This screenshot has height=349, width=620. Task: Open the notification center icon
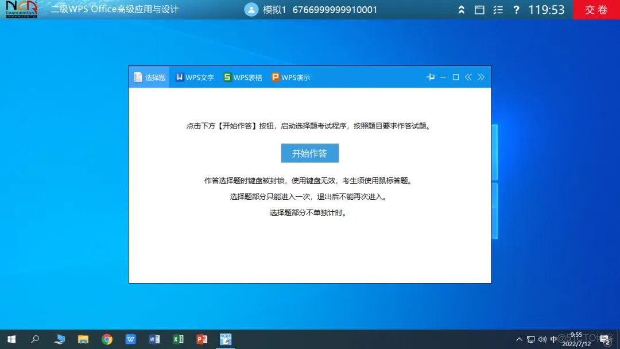coord(604,339)
